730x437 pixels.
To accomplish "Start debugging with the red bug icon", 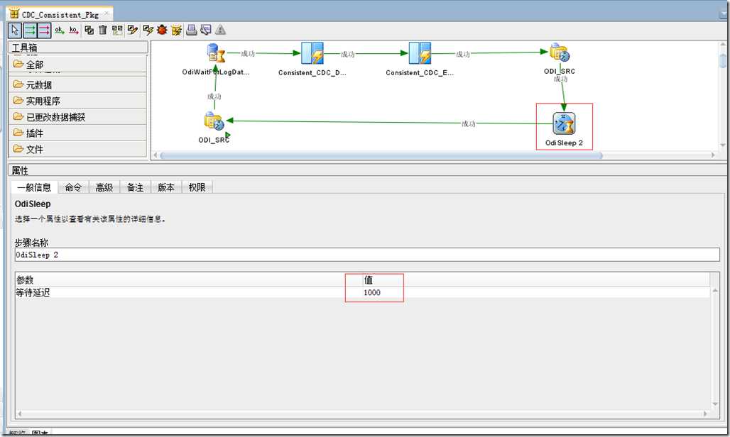I will point(162,31).
